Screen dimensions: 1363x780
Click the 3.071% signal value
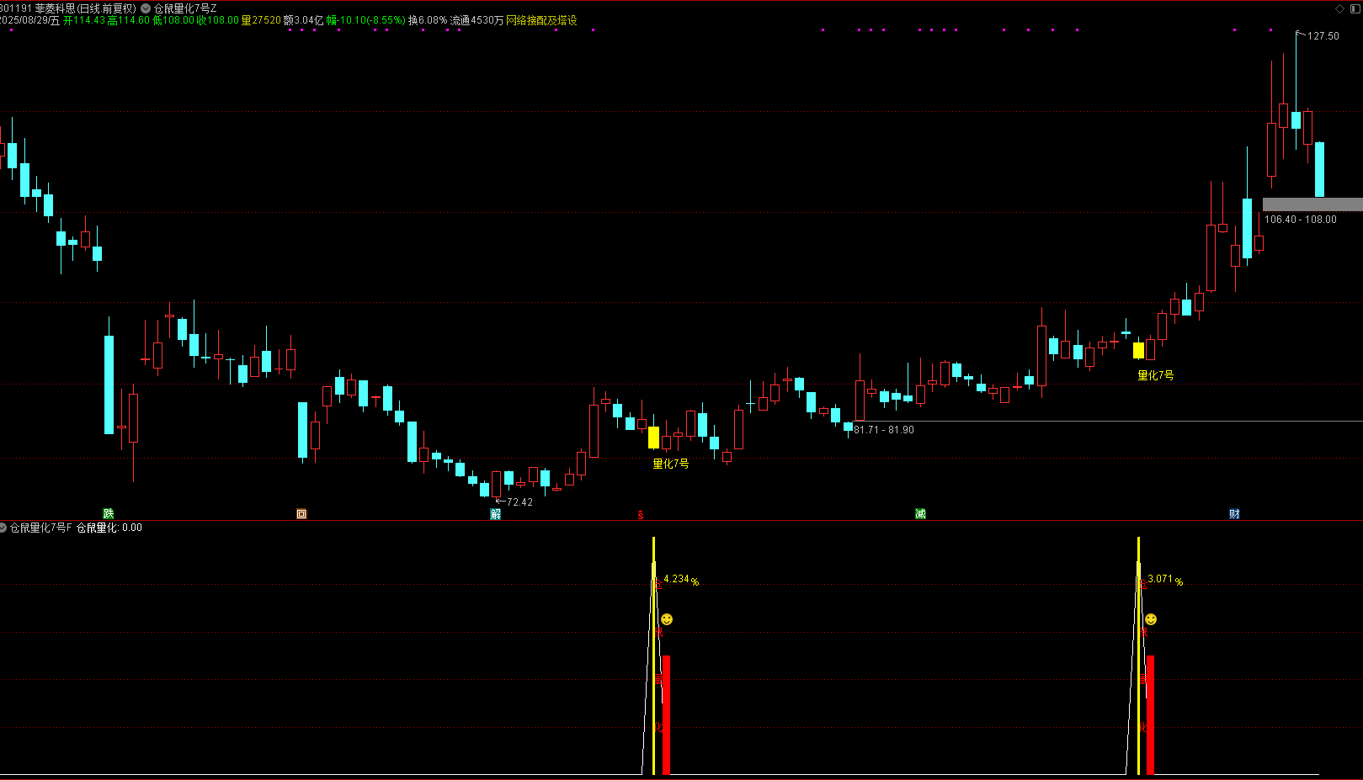click(1165, 580)
